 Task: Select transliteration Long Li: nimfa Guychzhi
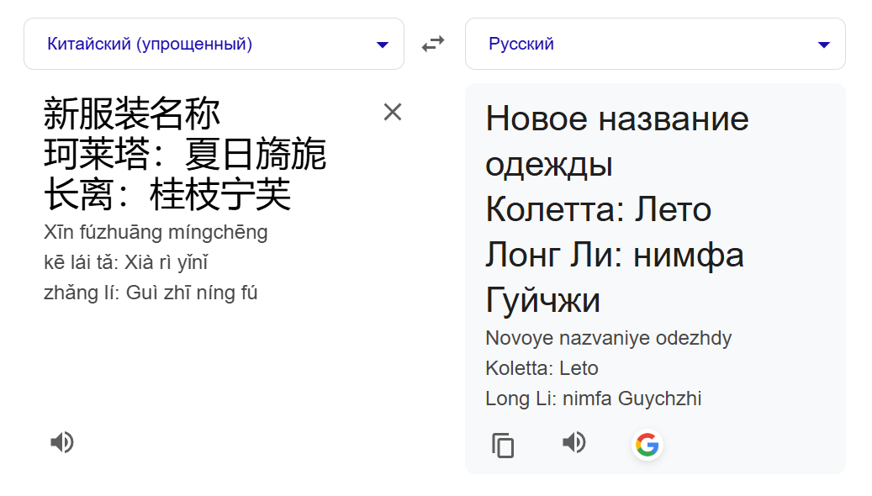click(594, 398)
